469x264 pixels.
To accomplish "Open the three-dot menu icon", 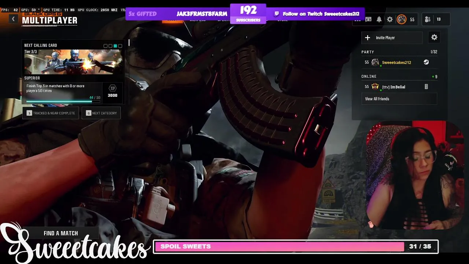I will [x=358, y=20].
